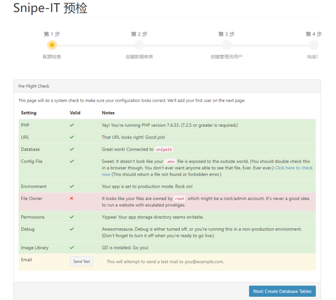Click the File Owner setting label

tap(32, 198)
